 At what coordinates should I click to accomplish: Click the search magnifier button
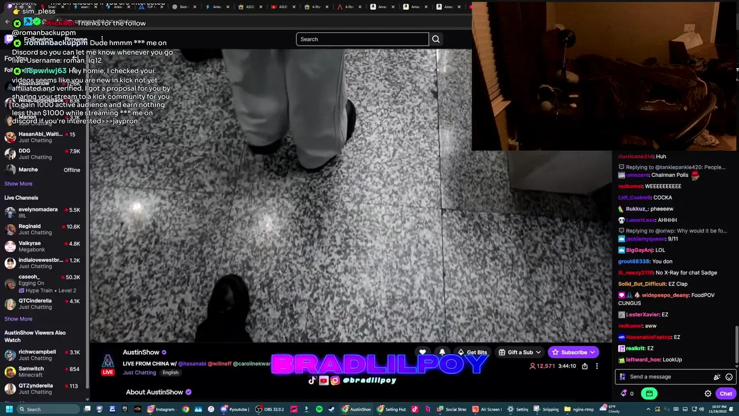click(436, 39)
